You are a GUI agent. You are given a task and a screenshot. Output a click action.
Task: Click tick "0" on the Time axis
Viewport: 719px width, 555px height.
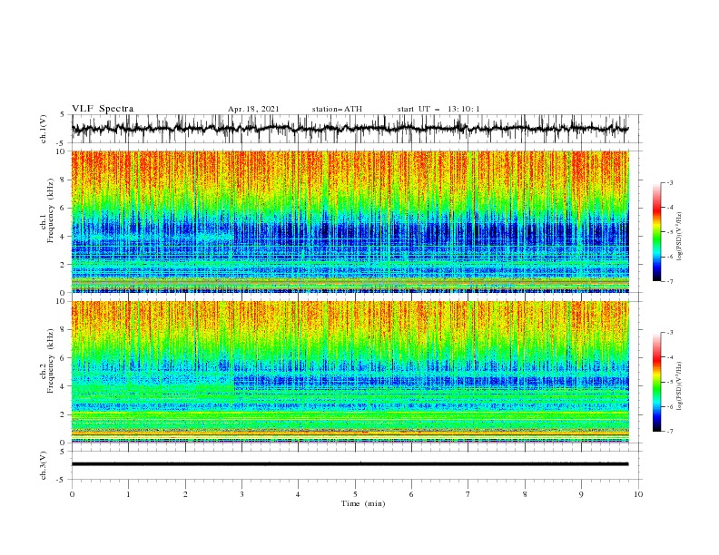[x=72, y=494]
